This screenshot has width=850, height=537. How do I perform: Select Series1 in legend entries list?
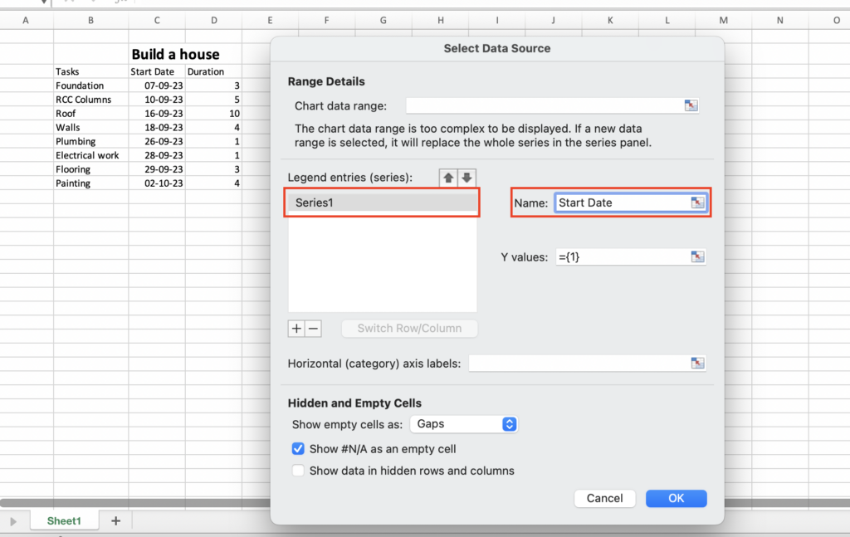pos(382,203)
